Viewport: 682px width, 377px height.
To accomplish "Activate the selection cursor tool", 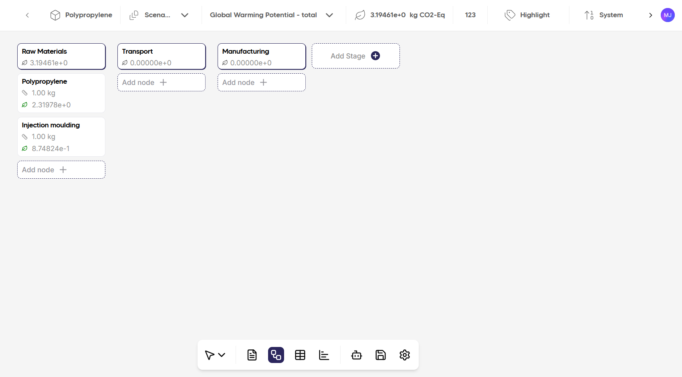I will tap(210, 355).
